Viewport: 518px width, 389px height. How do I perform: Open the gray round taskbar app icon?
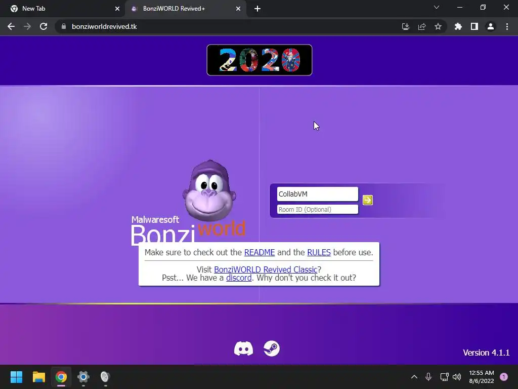tap(105, 377)
